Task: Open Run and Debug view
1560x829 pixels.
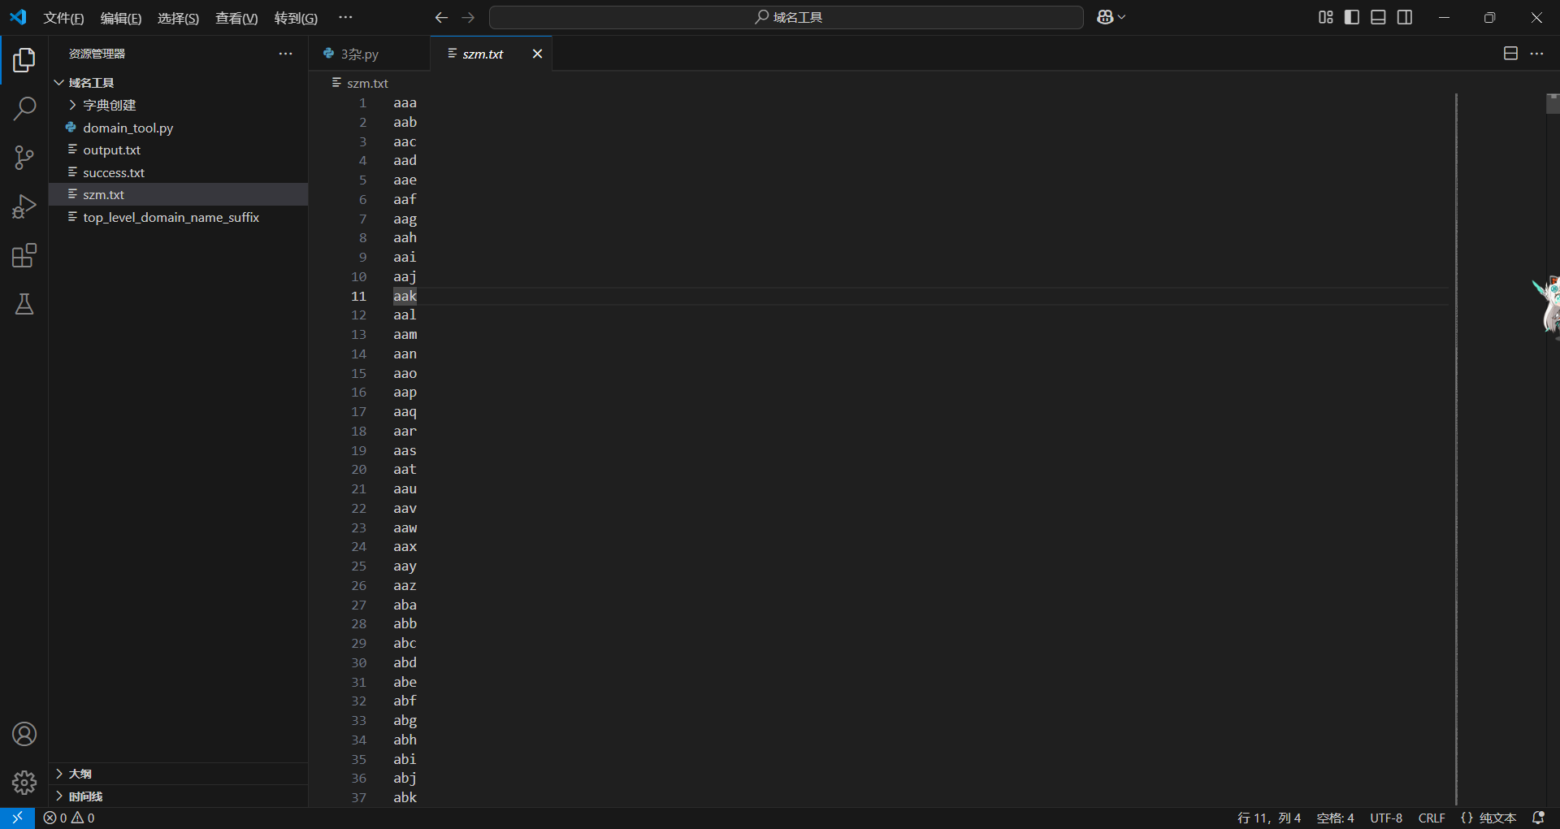Action: 24,206
